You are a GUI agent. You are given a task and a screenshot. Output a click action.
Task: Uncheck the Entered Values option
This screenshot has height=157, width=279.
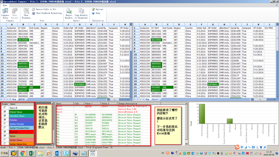[x=5, y=112]
